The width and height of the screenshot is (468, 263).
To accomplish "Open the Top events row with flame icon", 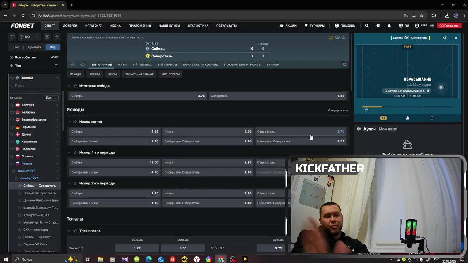I will point(34,66).
